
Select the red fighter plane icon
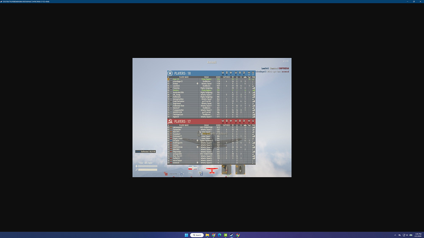click(211, 170)
